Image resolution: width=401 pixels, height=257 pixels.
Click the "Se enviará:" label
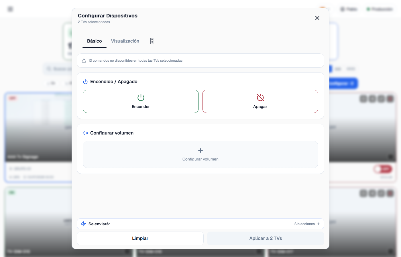coord(99,224)
